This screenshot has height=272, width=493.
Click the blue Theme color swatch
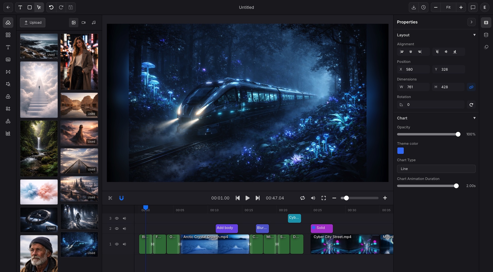(400, 151)
